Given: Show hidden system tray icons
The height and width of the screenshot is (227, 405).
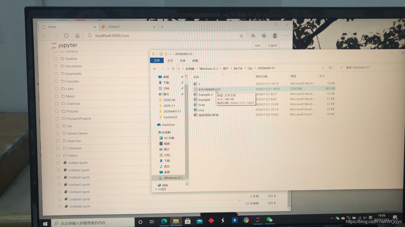Looking at the screenshot, I should coord(332,218).
